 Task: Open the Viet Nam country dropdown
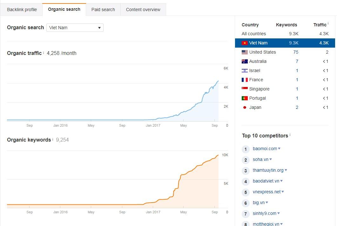click(75, 28)
